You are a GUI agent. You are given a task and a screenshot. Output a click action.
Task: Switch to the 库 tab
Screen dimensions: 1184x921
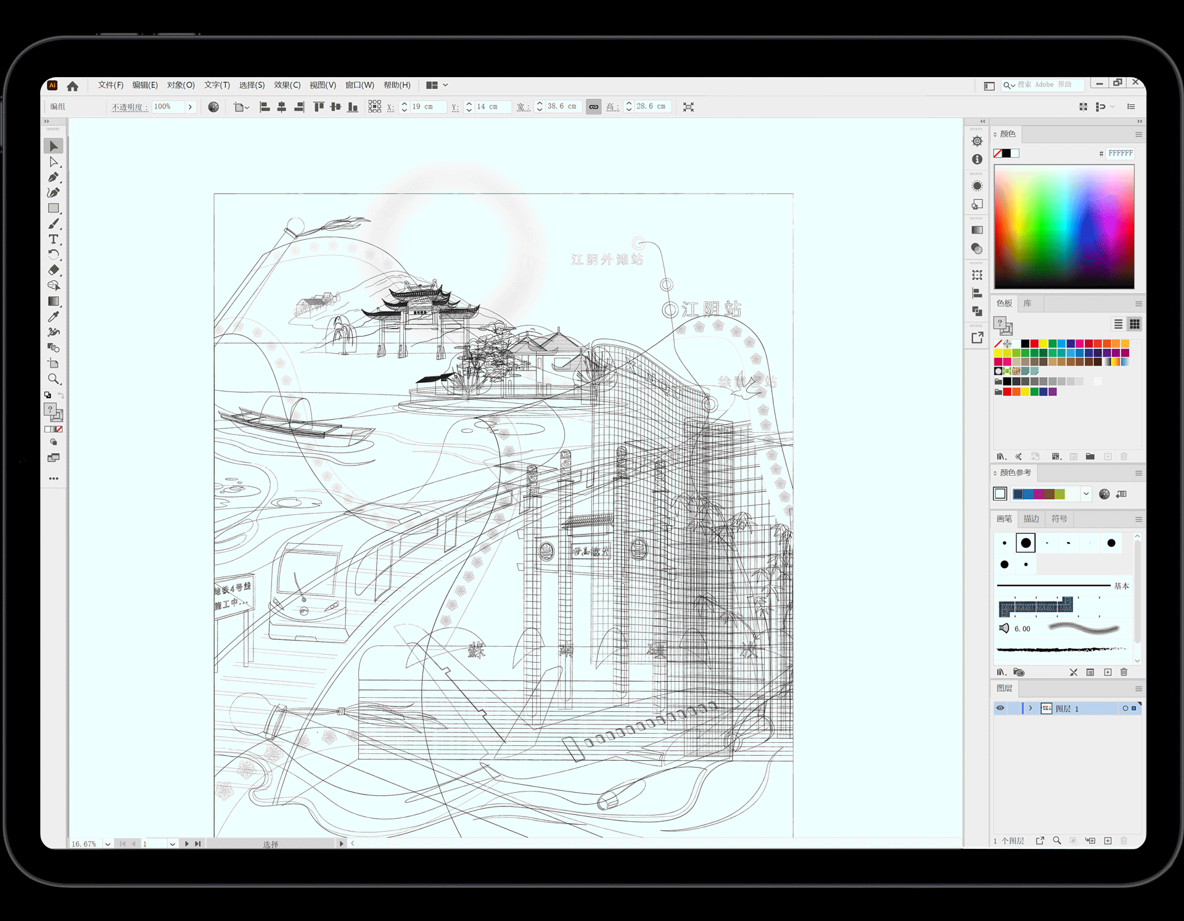[1027, 303]
